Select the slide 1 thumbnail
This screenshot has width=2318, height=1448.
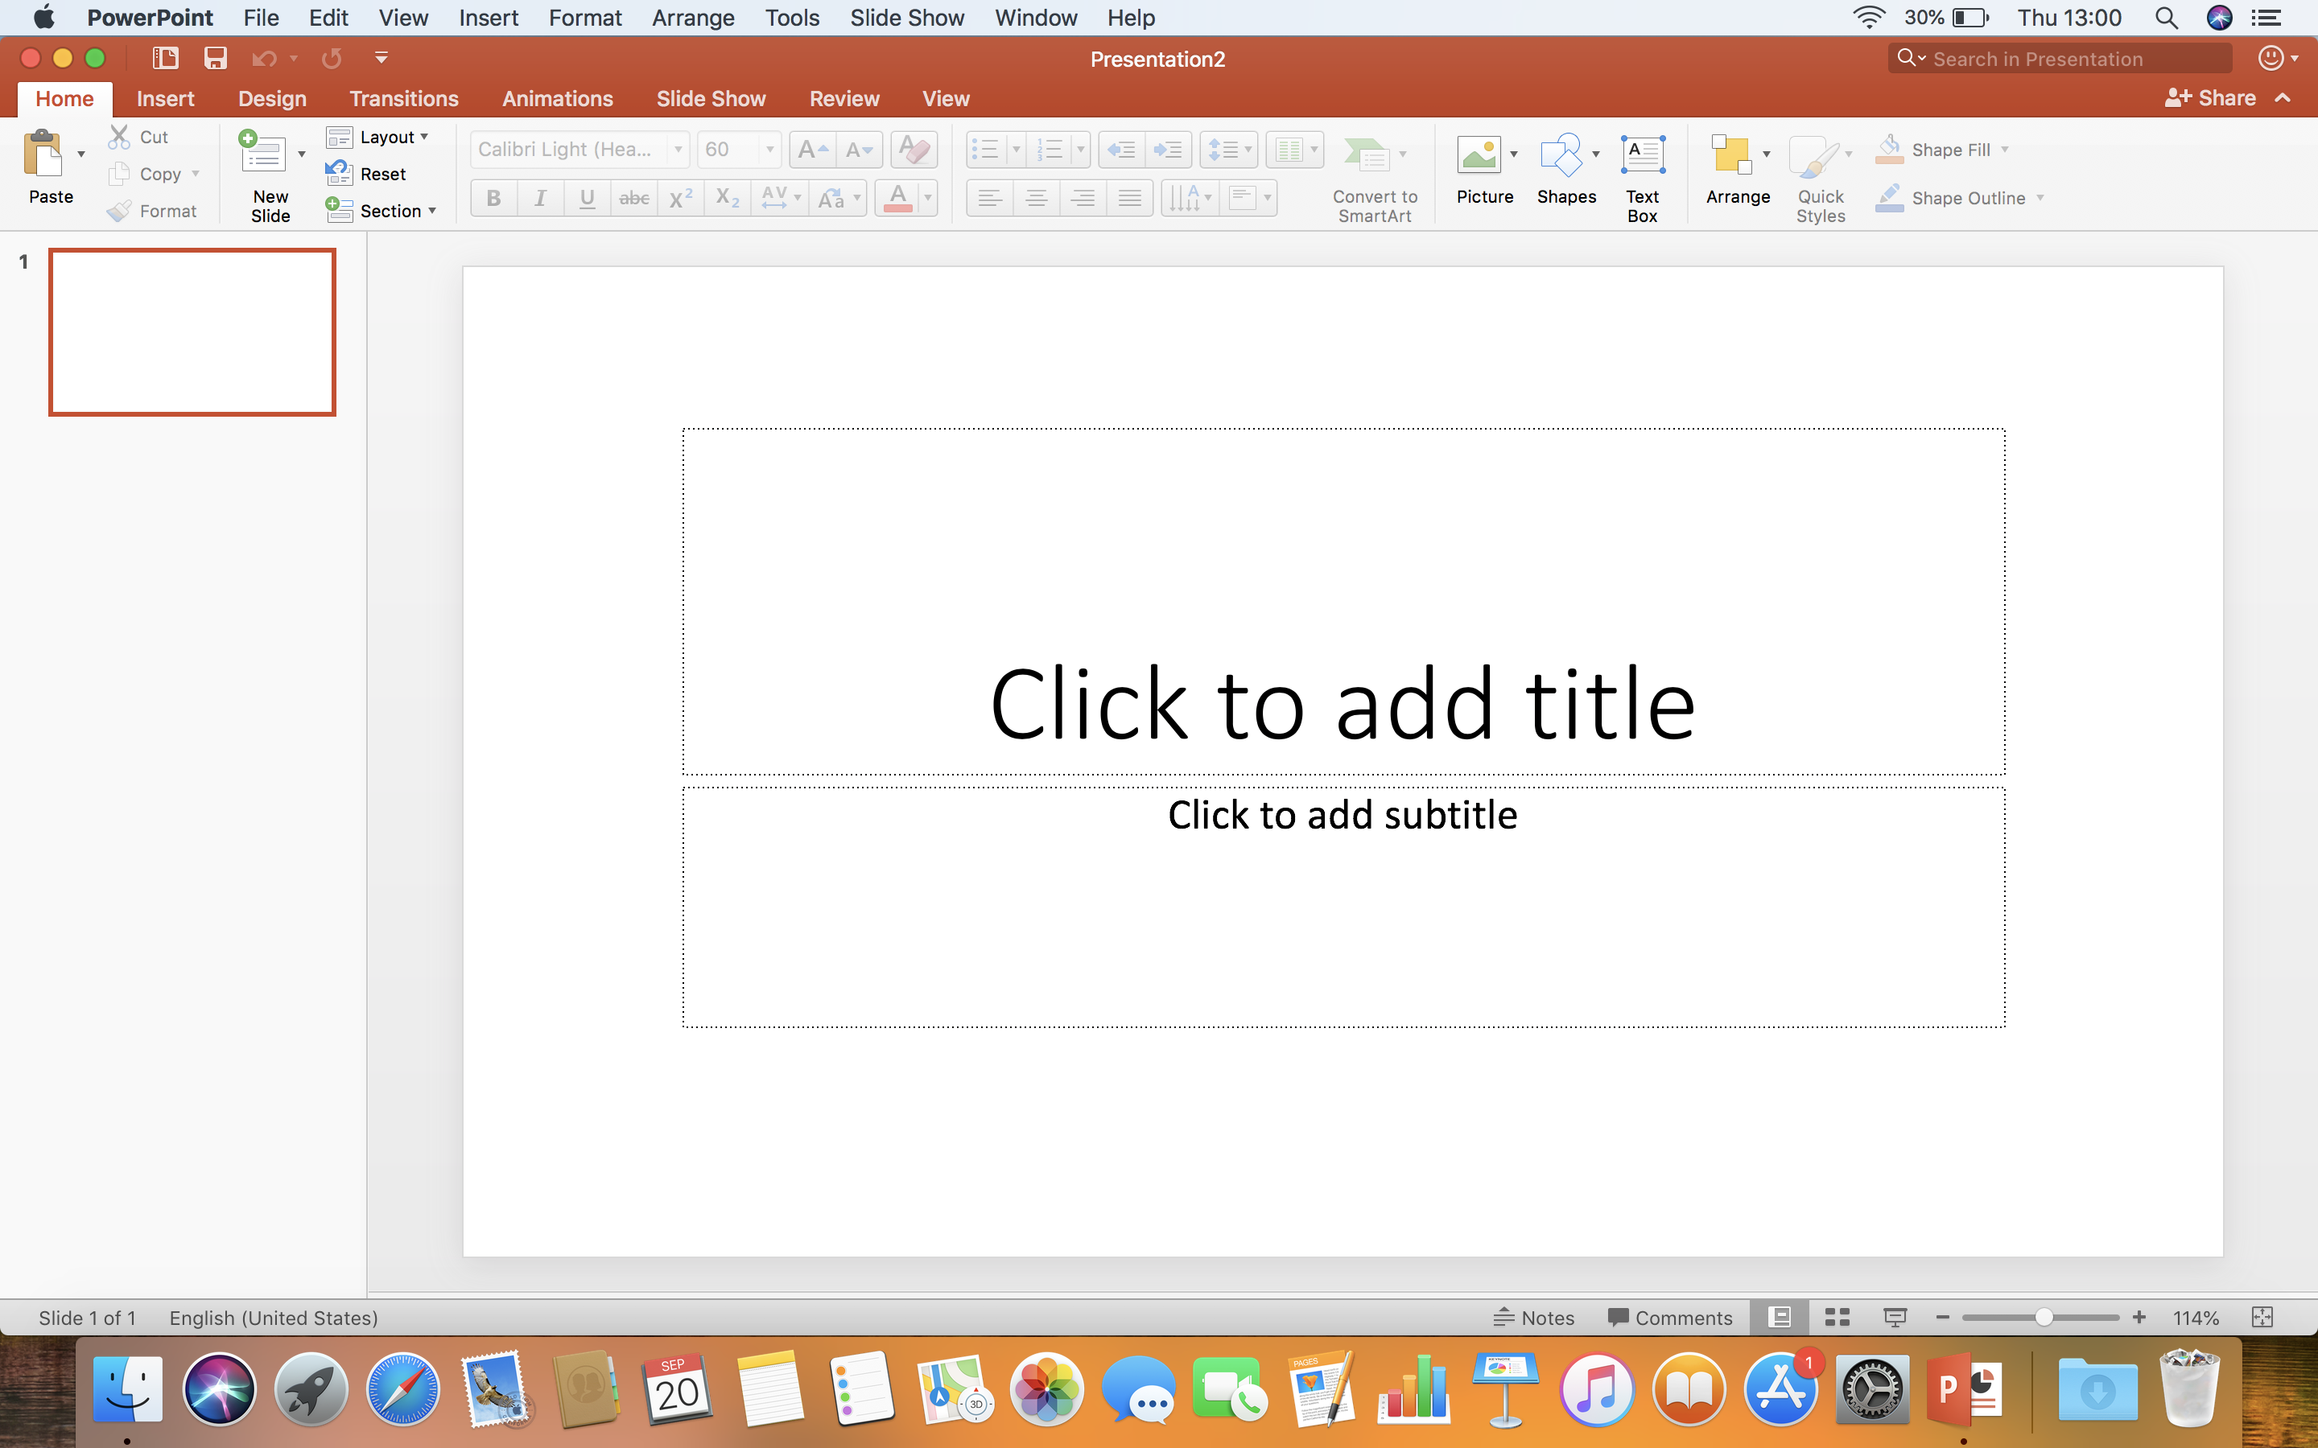coord(192,332)
